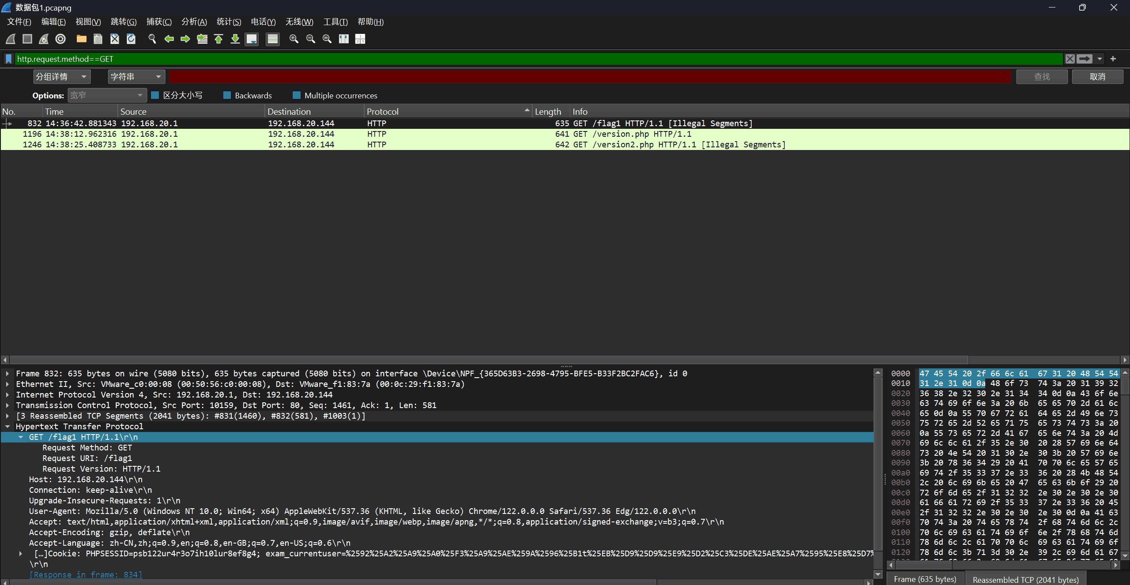Collapse the Hypertext Transfer Protocol tree
The image size is (1130, 585).
coord(8,427)
